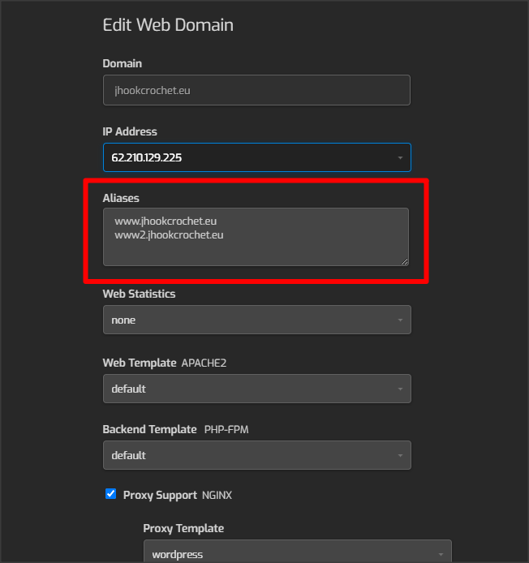Click the caret arrow in IP Address selector
Image resolution: width=529 pixels, height=563 pixels.
tap(400, 158)
